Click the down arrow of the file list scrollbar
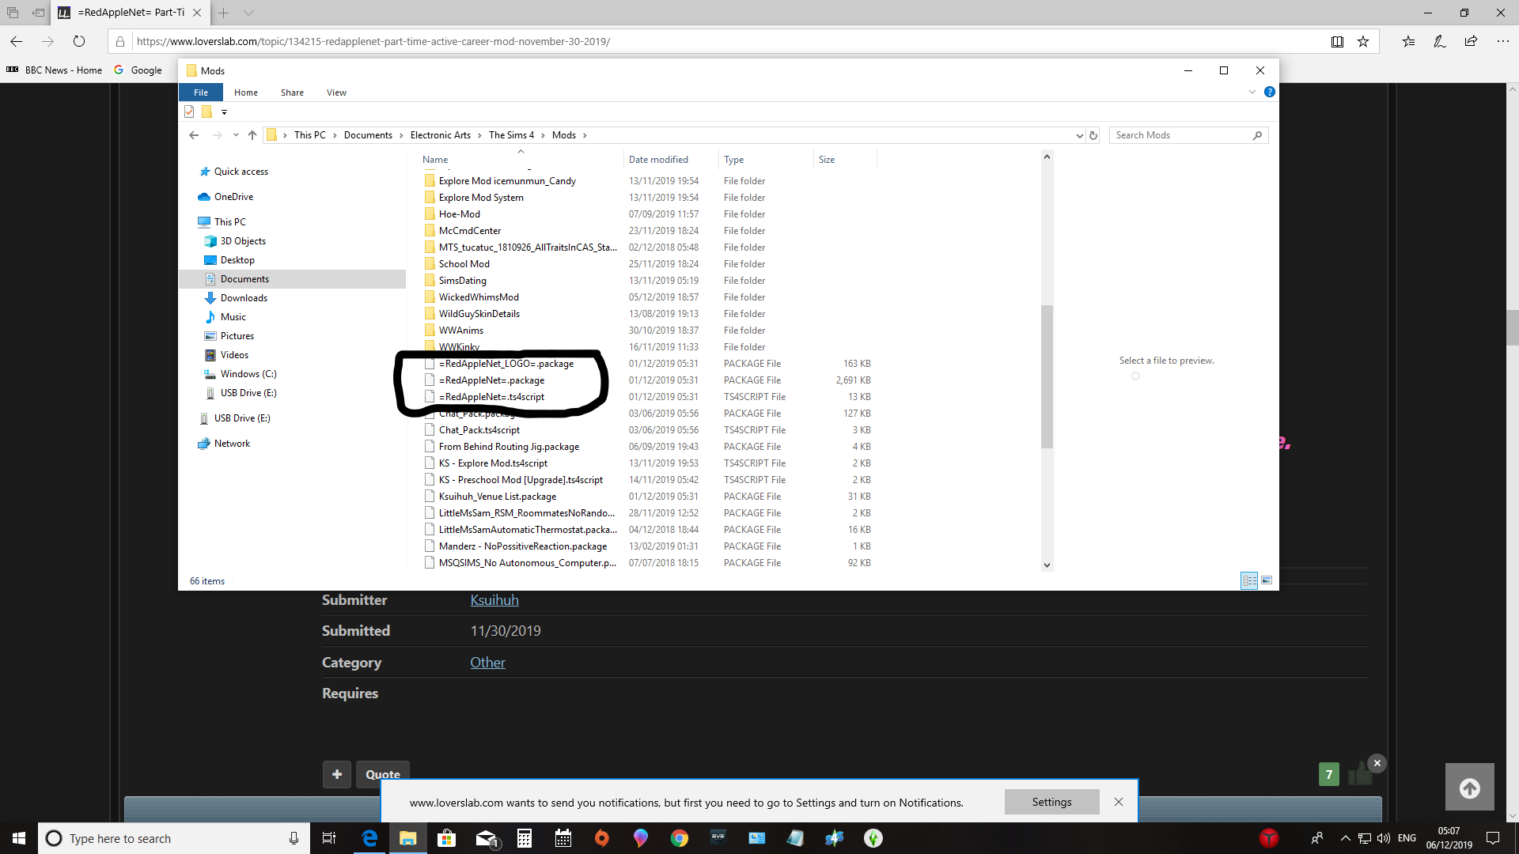This screenshot has height=854, width=1519. pyautogui.click(x=1047, y=565)
